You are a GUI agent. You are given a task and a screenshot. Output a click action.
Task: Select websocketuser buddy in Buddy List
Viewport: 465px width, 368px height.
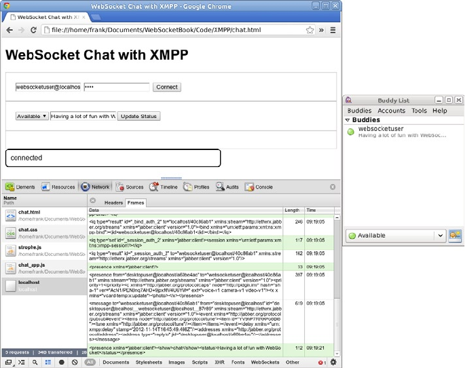click(403, 132)
